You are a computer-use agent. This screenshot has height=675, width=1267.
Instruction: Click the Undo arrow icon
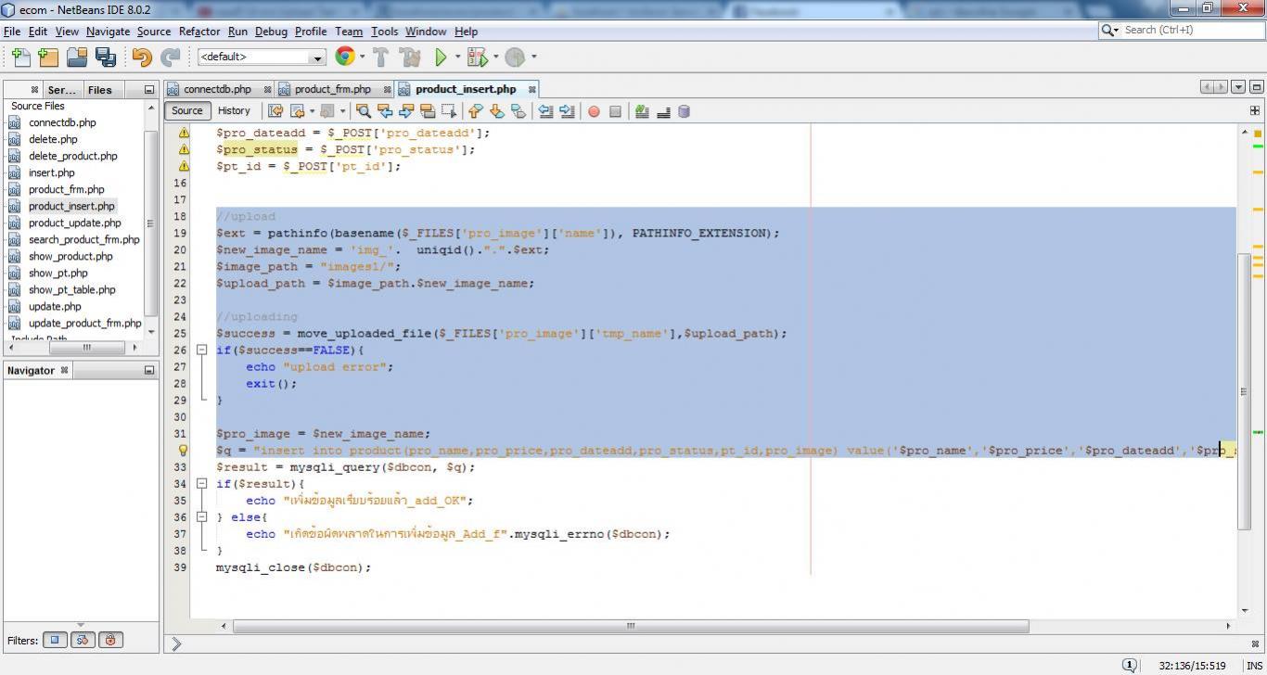coord(142,57)
